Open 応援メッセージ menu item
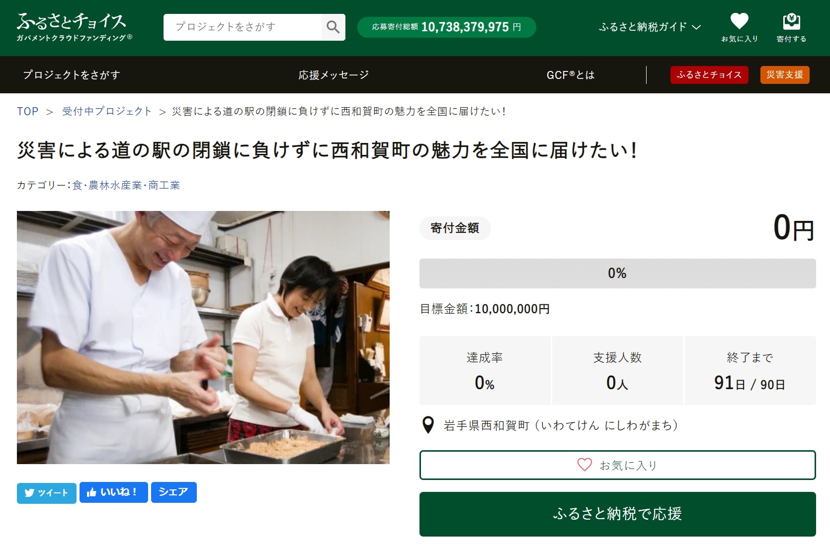This screenshot has height=545, width=830. [333, 75]
